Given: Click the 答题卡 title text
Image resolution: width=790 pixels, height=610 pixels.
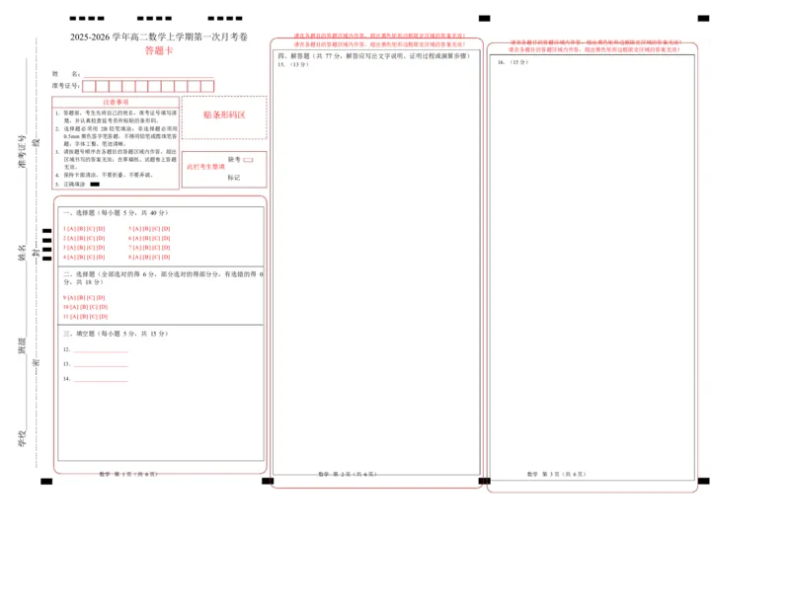Looking at the screenshot, I should pos(158,50).
